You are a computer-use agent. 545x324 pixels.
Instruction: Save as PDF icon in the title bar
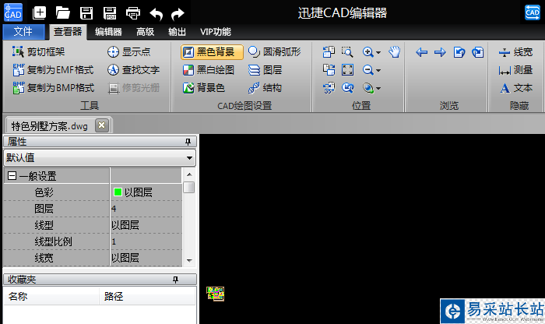(x=110, y=13)
